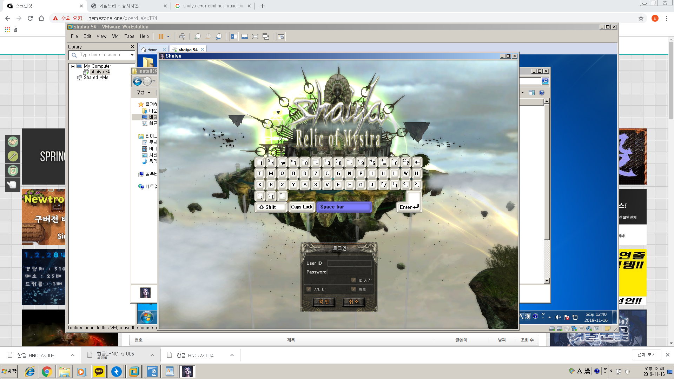674x379 pixels.
Task: Check the ID 저장 checkbox
Action: pos(353,280)
